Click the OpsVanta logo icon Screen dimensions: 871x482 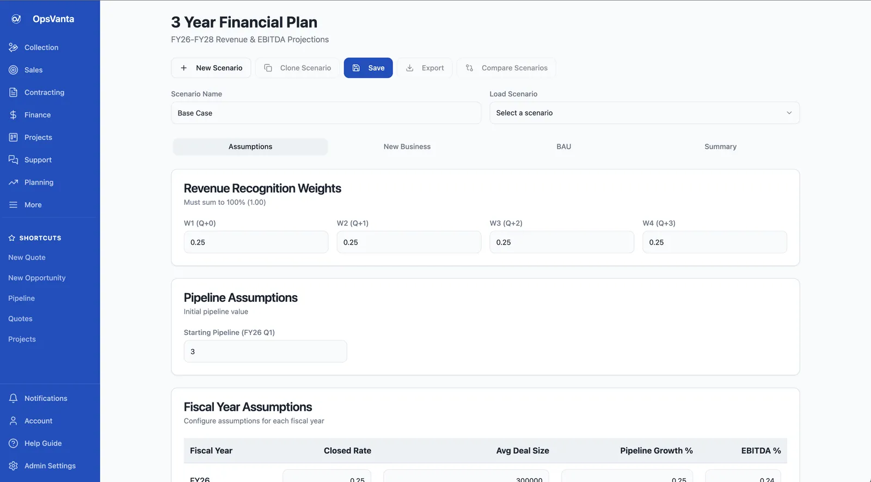pos(16,19)
